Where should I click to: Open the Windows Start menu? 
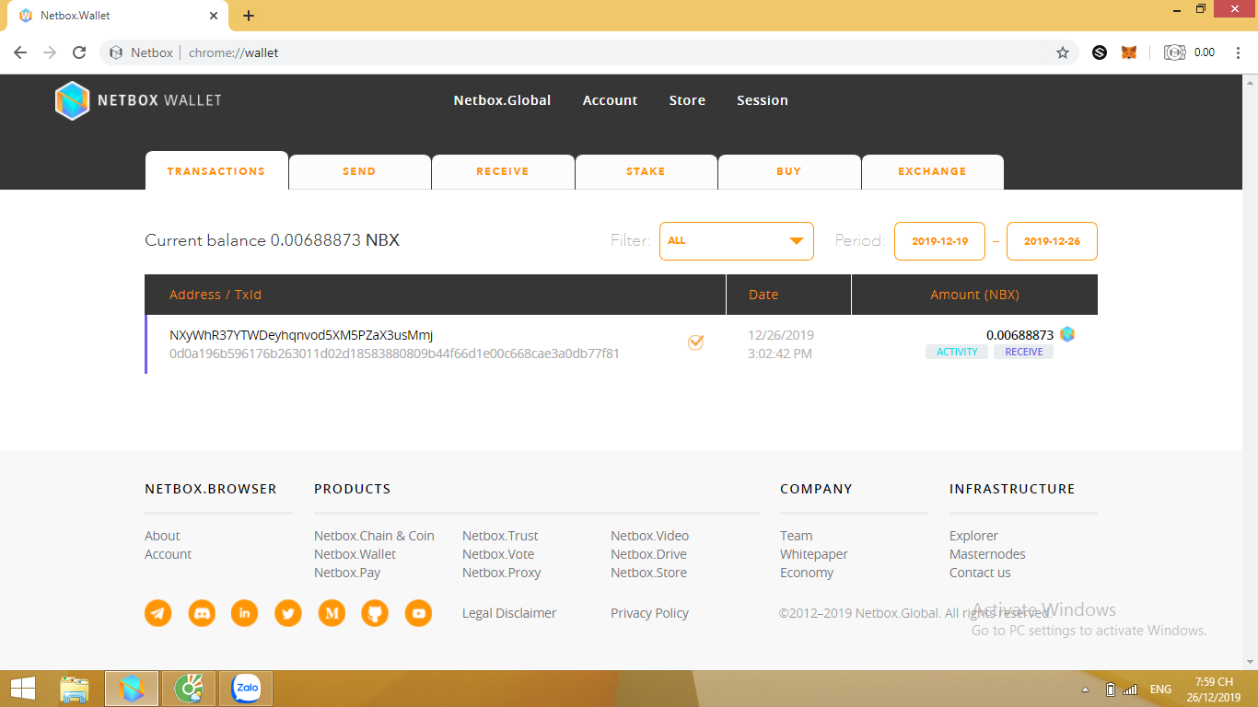click(23, 688)
